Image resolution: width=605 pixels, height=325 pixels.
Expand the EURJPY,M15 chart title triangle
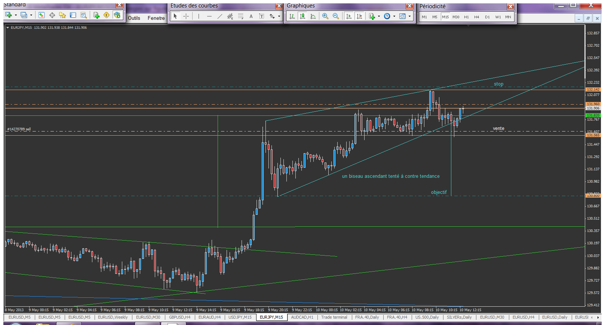7,28
